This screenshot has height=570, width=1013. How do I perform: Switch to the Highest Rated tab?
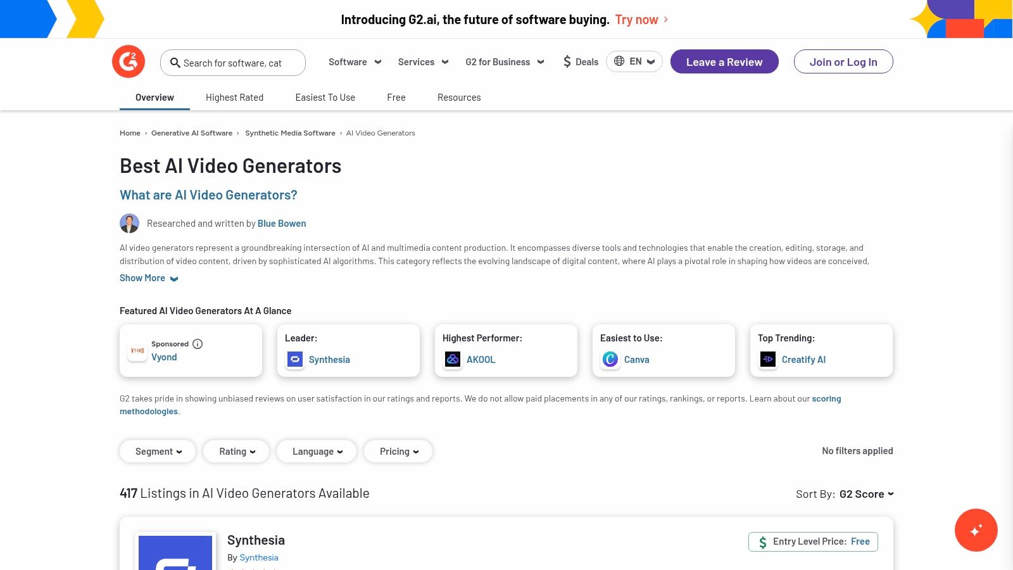(x=234, y=97)
